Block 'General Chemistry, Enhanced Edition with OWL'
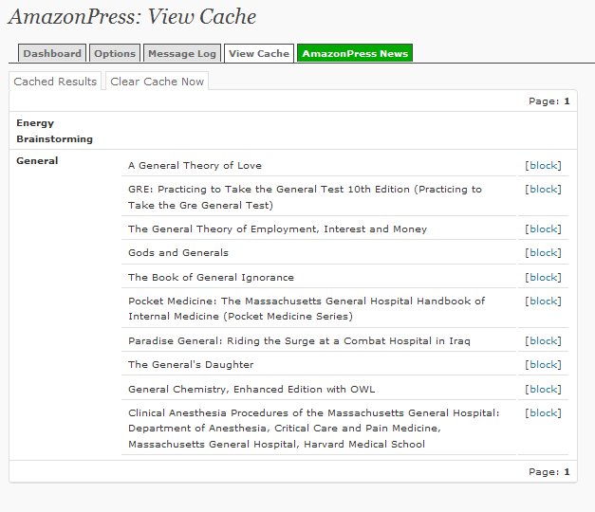Image resolution: width=595 pixels, height=512 pixels. [543, 389]
